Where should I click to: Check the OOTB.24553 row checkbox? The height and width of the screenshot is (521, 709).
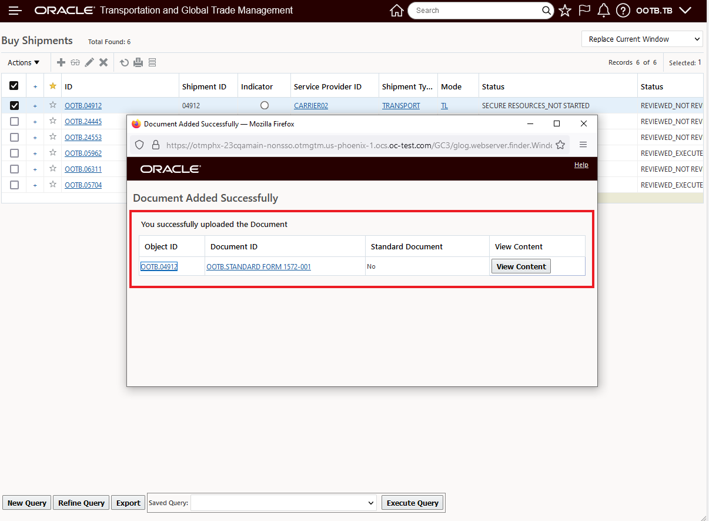(x=14, y=137)
